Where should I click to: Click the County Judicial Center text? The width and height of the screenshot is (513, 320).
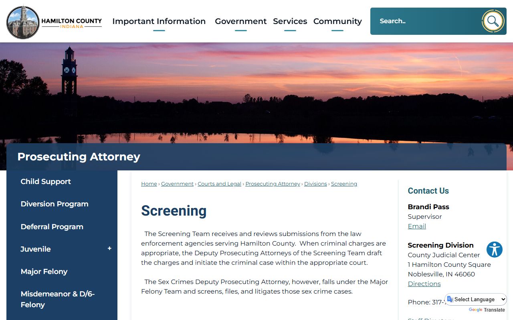click(x=444, y=255)
